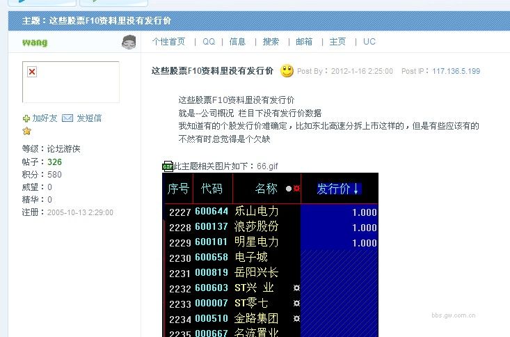Click the 发短信 link

coord(89,118)
